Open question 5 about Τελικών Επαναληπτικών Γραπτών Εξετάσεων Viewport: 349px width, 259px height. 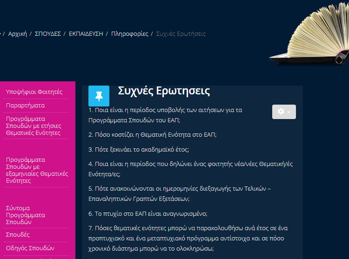[180, 193]
